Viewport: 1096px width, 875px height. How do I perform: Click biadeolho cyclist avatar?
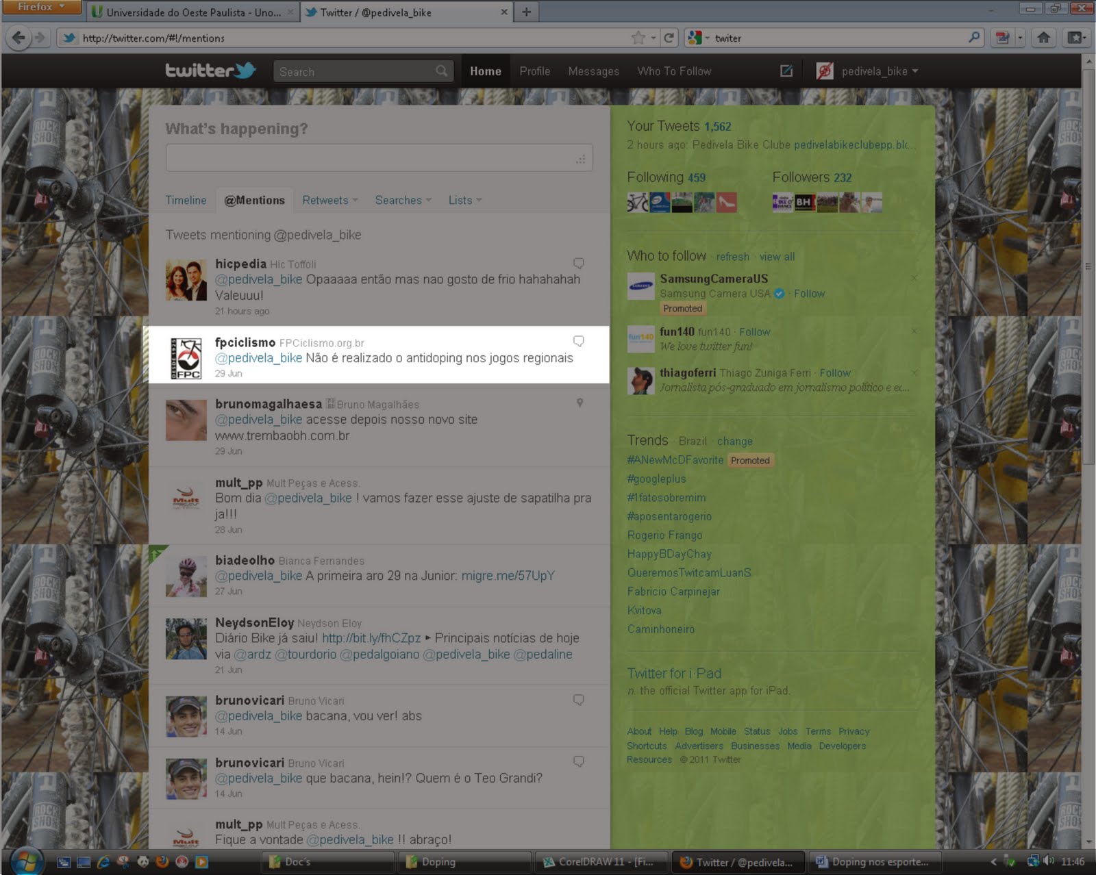(186, 576)
